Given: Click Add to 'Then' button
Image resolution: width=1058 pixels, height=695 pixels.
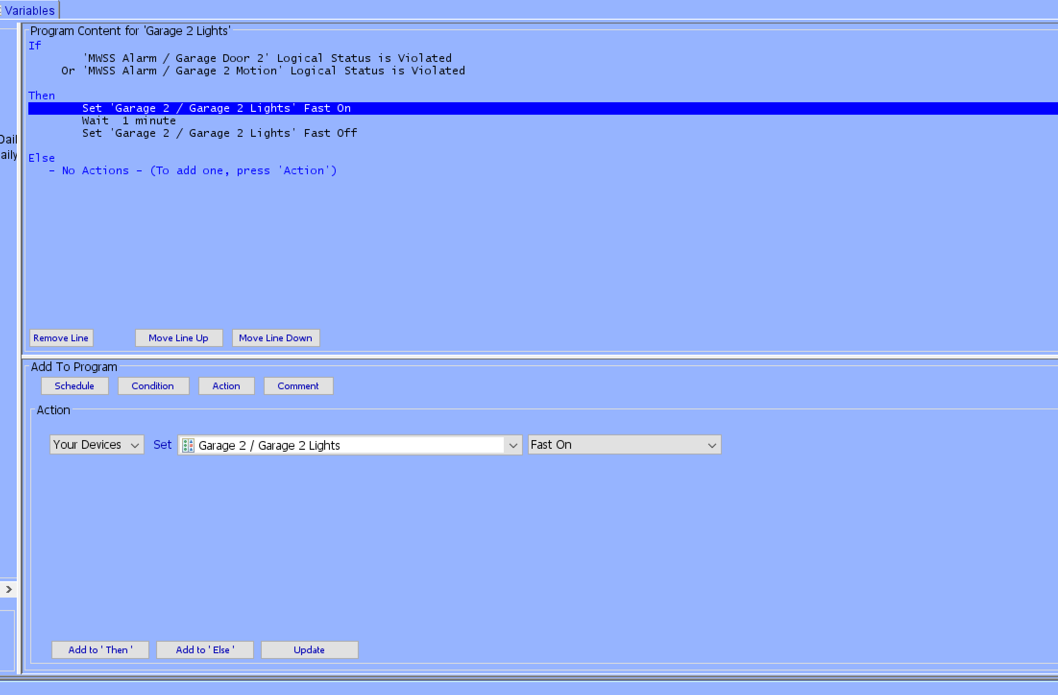Looking at the screenshot, I should 100,650.
